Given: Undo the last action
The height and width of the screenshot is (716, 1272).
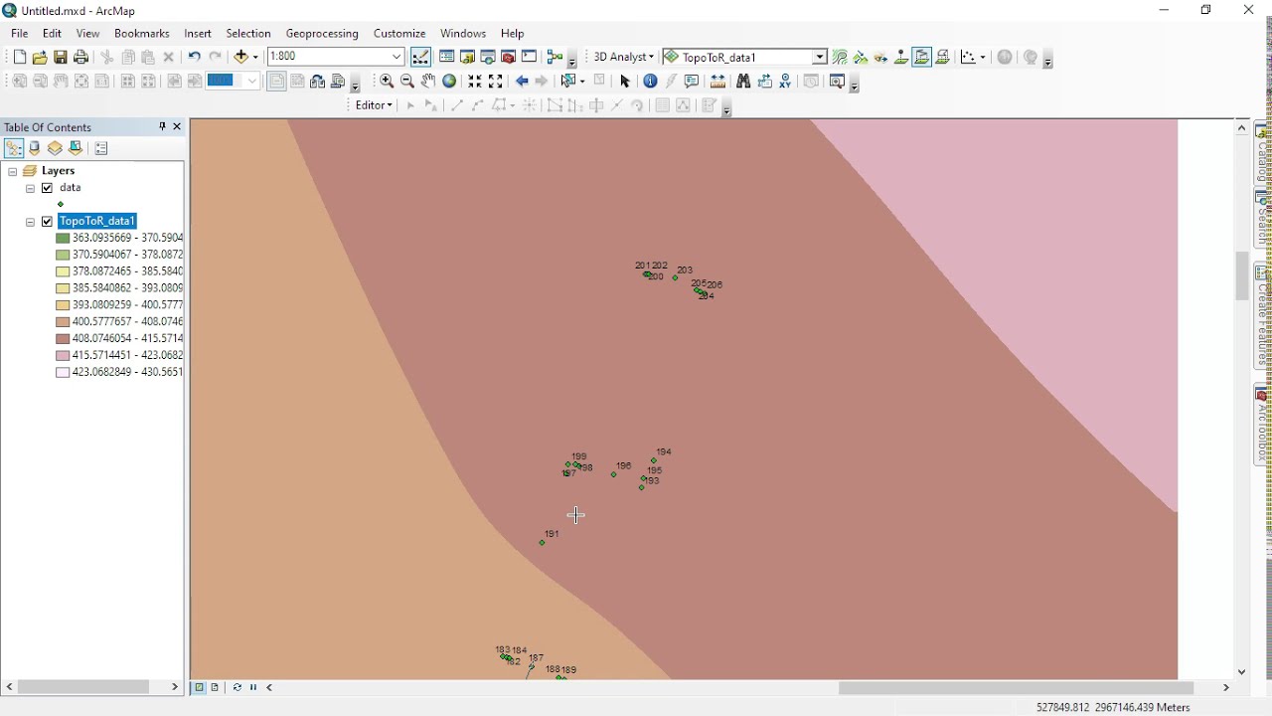Looking at the screenshot, I should click(x=195, y=58).
